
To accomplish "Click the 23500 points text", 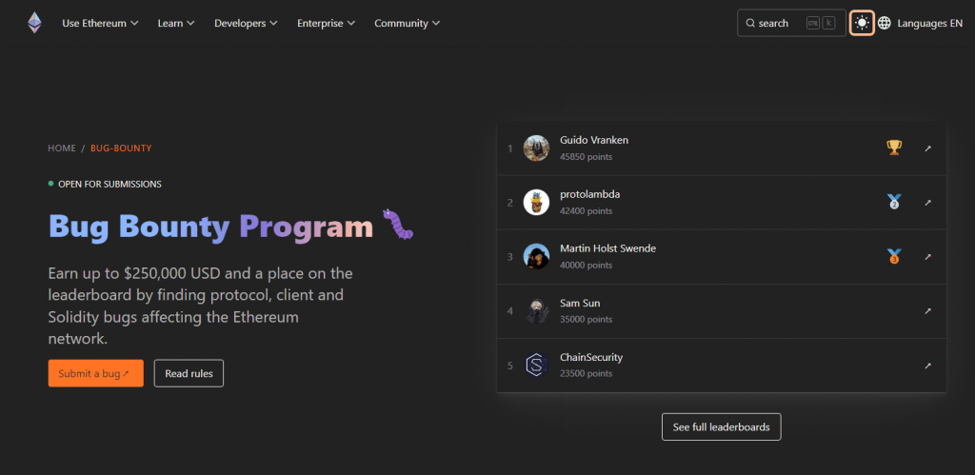I will [x=586, y=374].
